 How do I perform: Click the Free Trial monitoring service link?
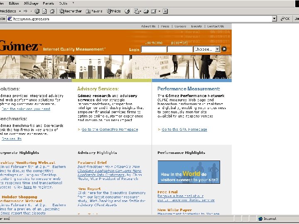[186, 198]
